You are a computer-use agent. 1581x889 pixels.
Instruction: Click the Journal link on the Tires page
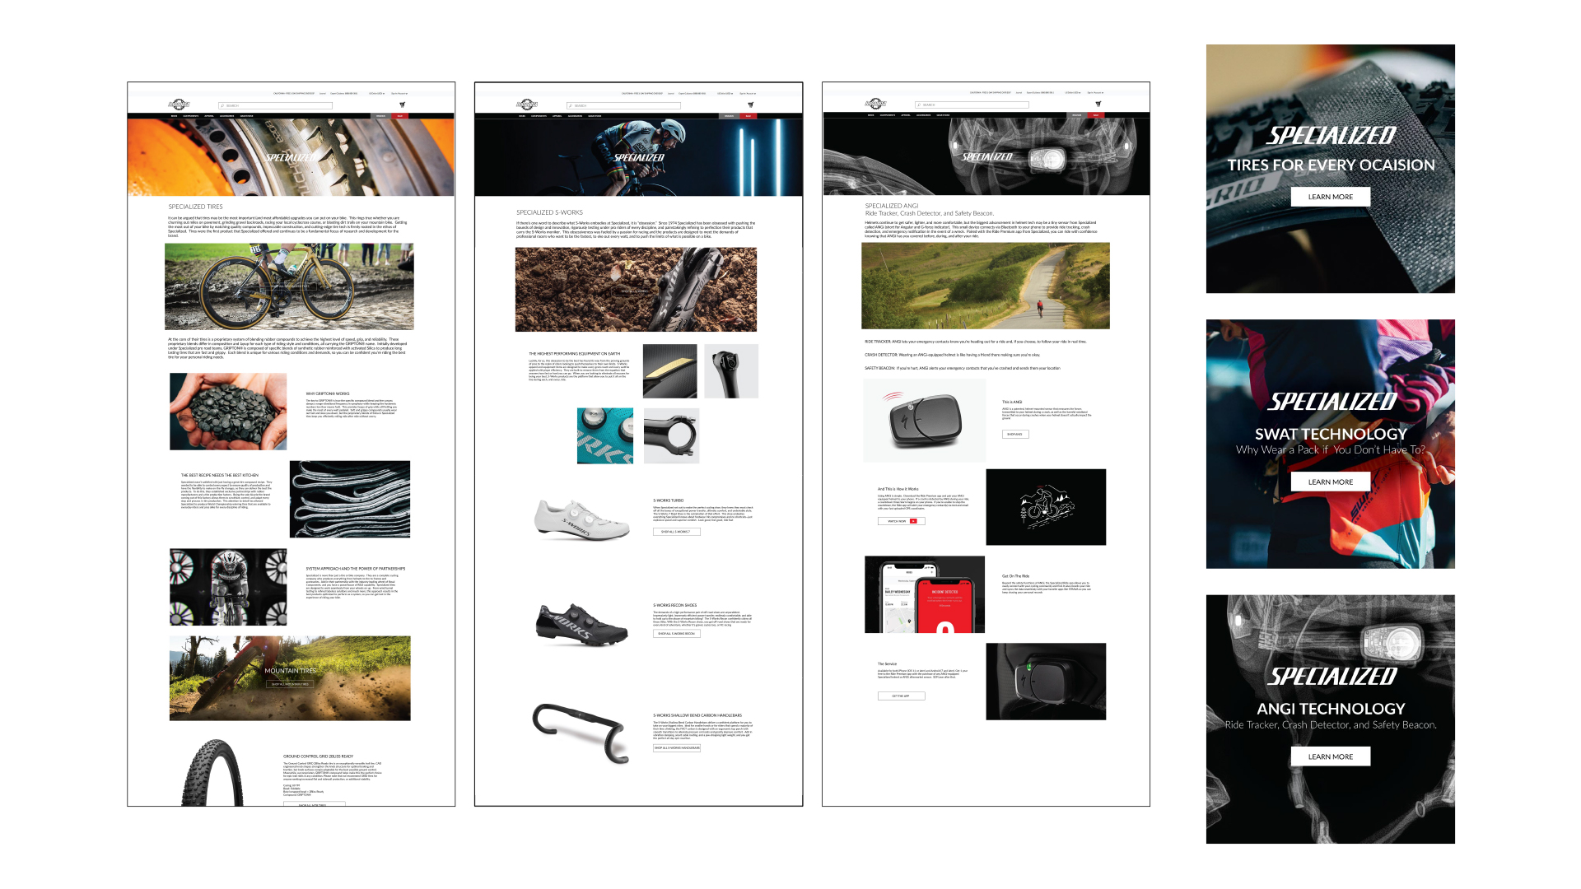tap(323, 93)
